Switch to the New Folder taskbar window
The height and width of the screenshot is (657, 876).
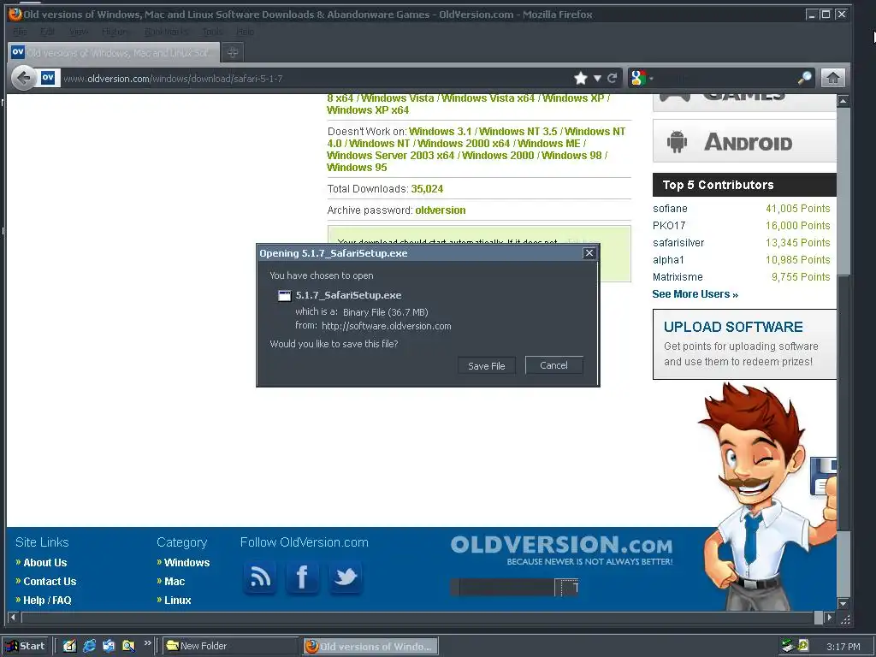click(230, 647)
